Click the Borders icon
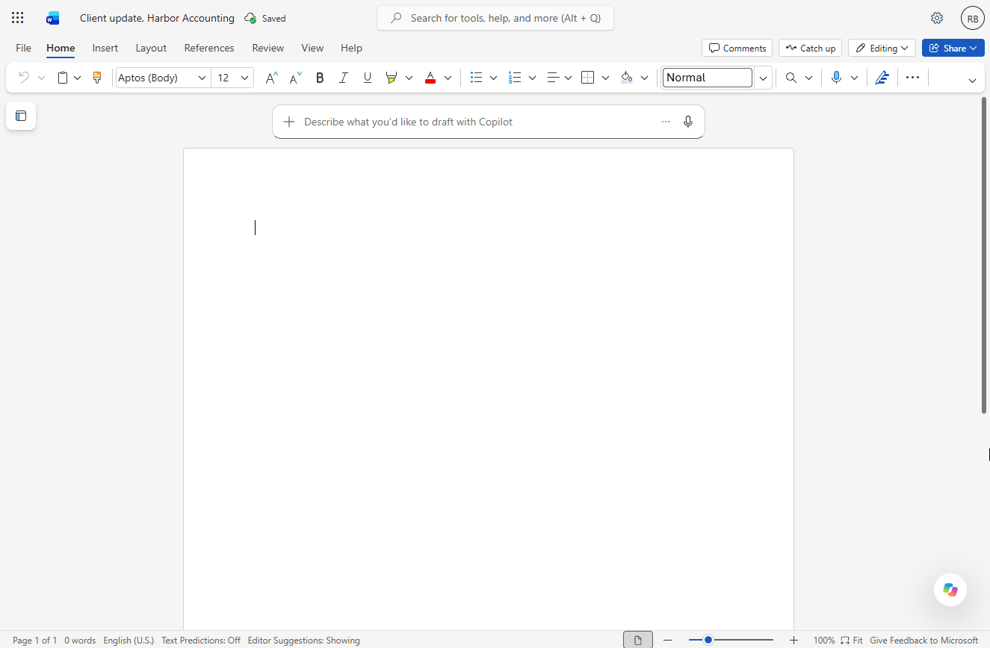The width and height of the screenshot is (990, 648). tap(588, 78)
